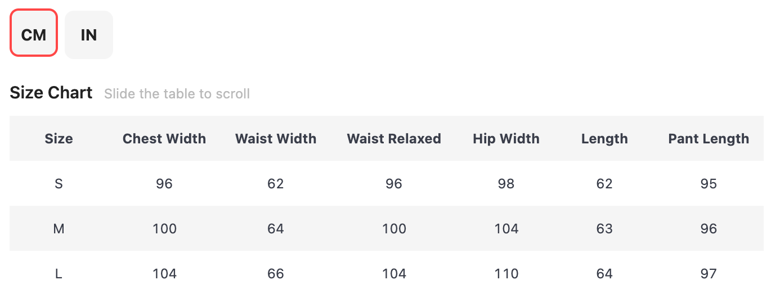Click the Hip Width column header

(x=506, y=139)
